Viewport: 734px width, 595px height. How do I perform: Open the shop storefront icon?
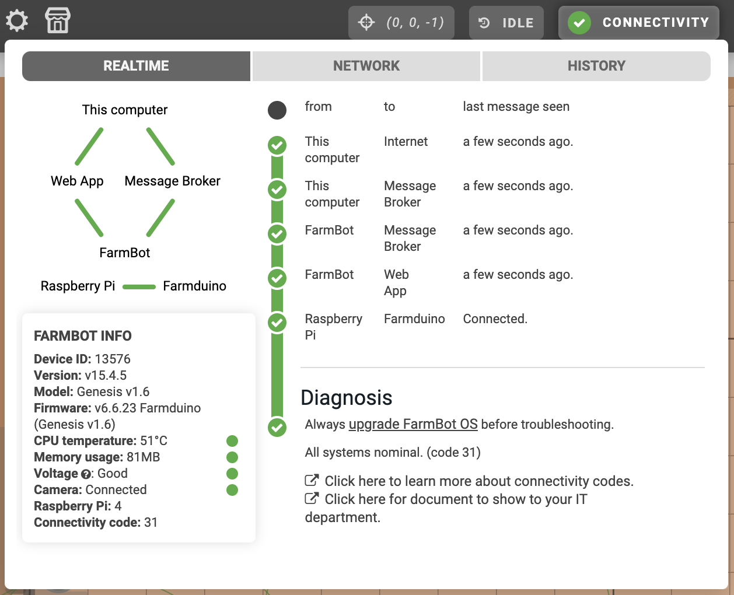[58, 21]
